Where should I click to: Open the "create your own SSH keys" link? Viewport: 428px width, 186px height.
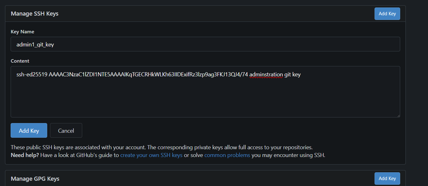[x=151, y=155]
